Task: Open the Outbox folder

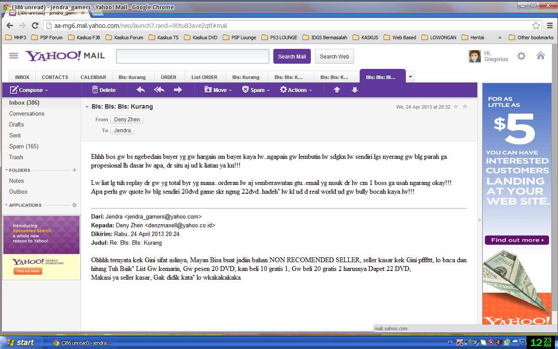Action: coord(18,192)
